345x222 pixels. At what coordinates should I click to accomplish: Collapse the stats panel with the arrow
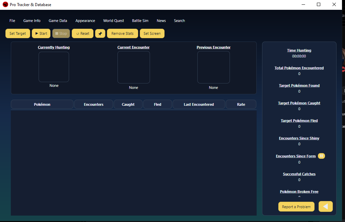point(325,206)
